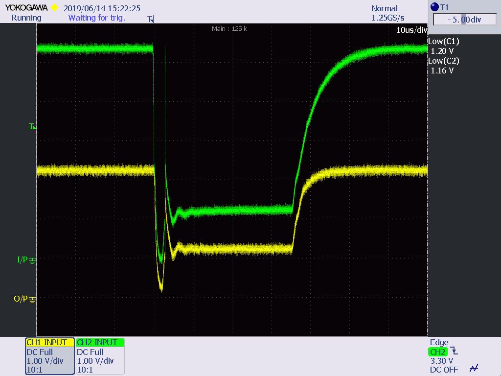Click the falling edge trigger slope icon

coord(454,351)
